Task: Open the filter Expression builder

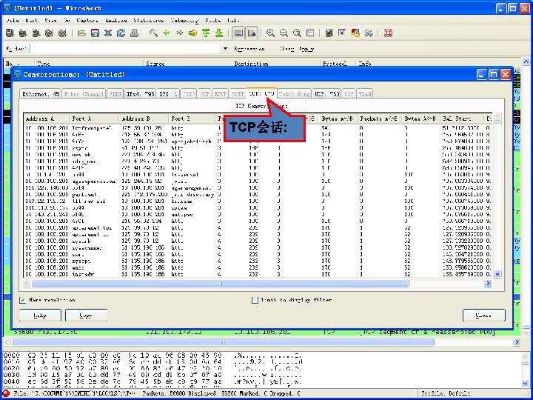Action: pos(249,49)
